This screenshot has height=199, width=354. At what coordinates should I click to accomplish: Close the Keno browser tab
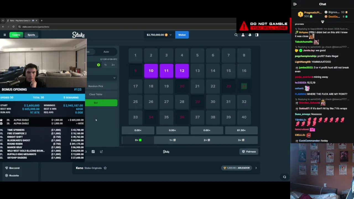[x=36, y=20]
